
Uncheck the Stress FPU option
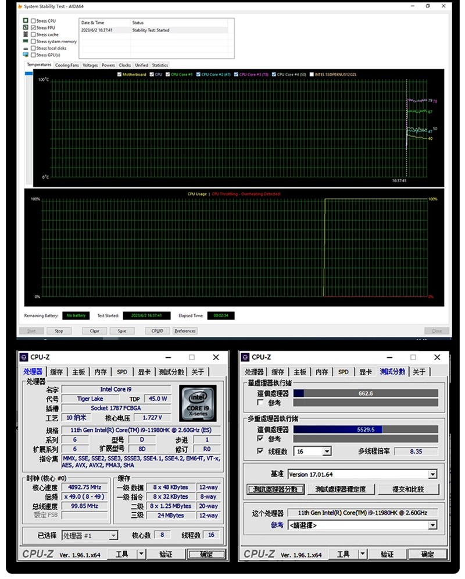click(x=34, y=28)
